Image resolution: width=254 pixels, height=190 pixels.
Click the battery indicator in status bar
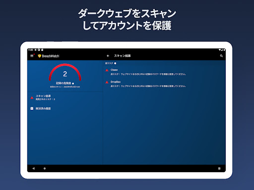point(224,50)
